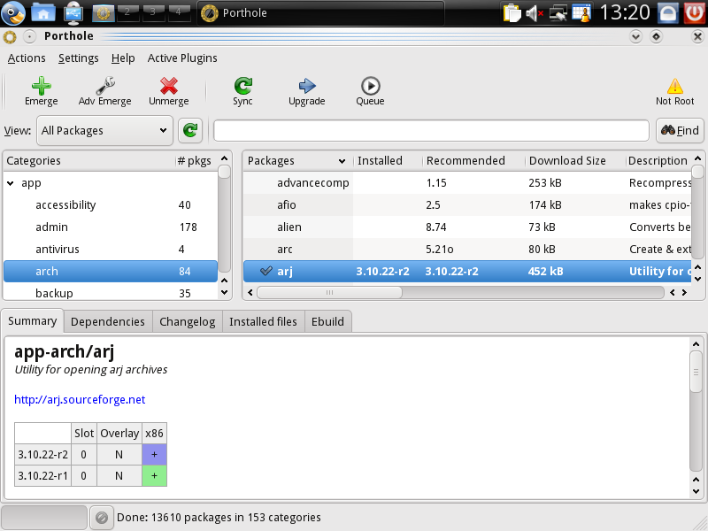Select the backup category
Image resolution: width=708 pixels, height=531 pixels.
pyautogui.click(x=111, y=293)
